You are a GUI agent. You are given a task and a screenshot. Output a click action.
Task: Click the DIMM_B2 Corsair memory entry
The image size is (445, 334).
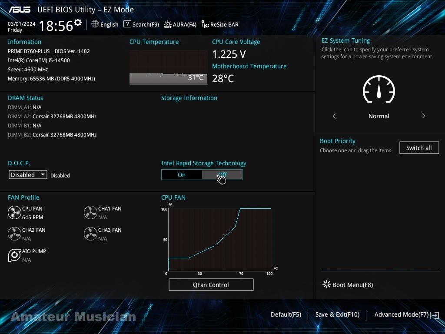52,135
